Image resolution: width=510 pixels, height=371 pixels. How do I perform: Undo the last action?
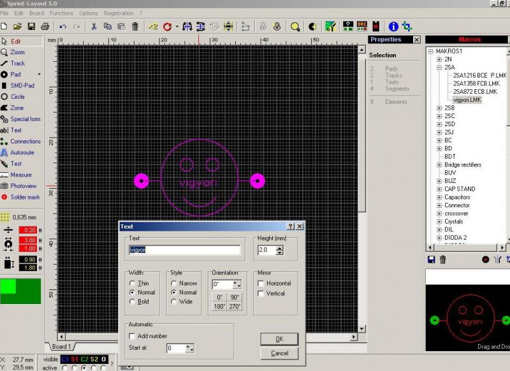click(x=62, y=26)
